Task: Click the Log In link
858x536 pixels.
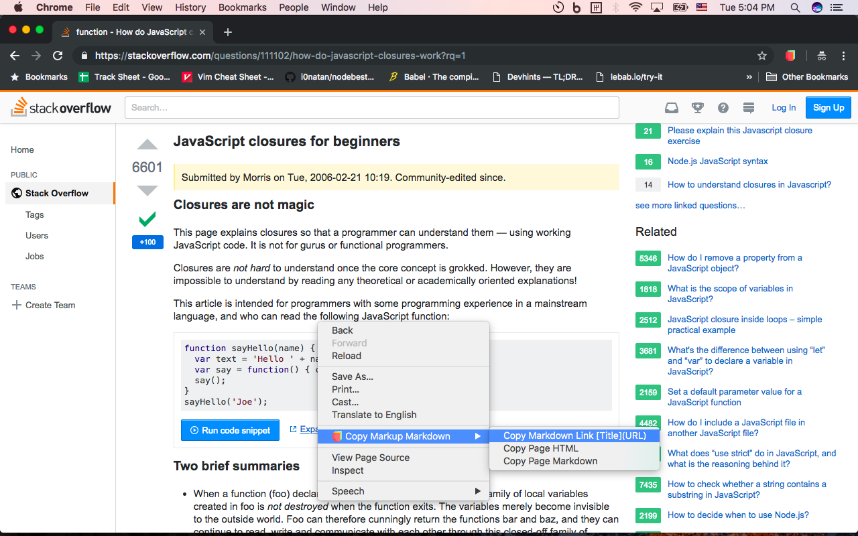Action: click(784, 108)
